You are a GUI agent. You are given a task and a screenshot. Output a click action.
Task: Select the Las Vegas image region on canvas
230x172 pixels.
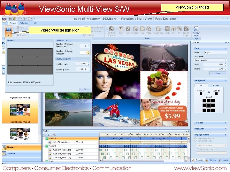tap(116, 57)
